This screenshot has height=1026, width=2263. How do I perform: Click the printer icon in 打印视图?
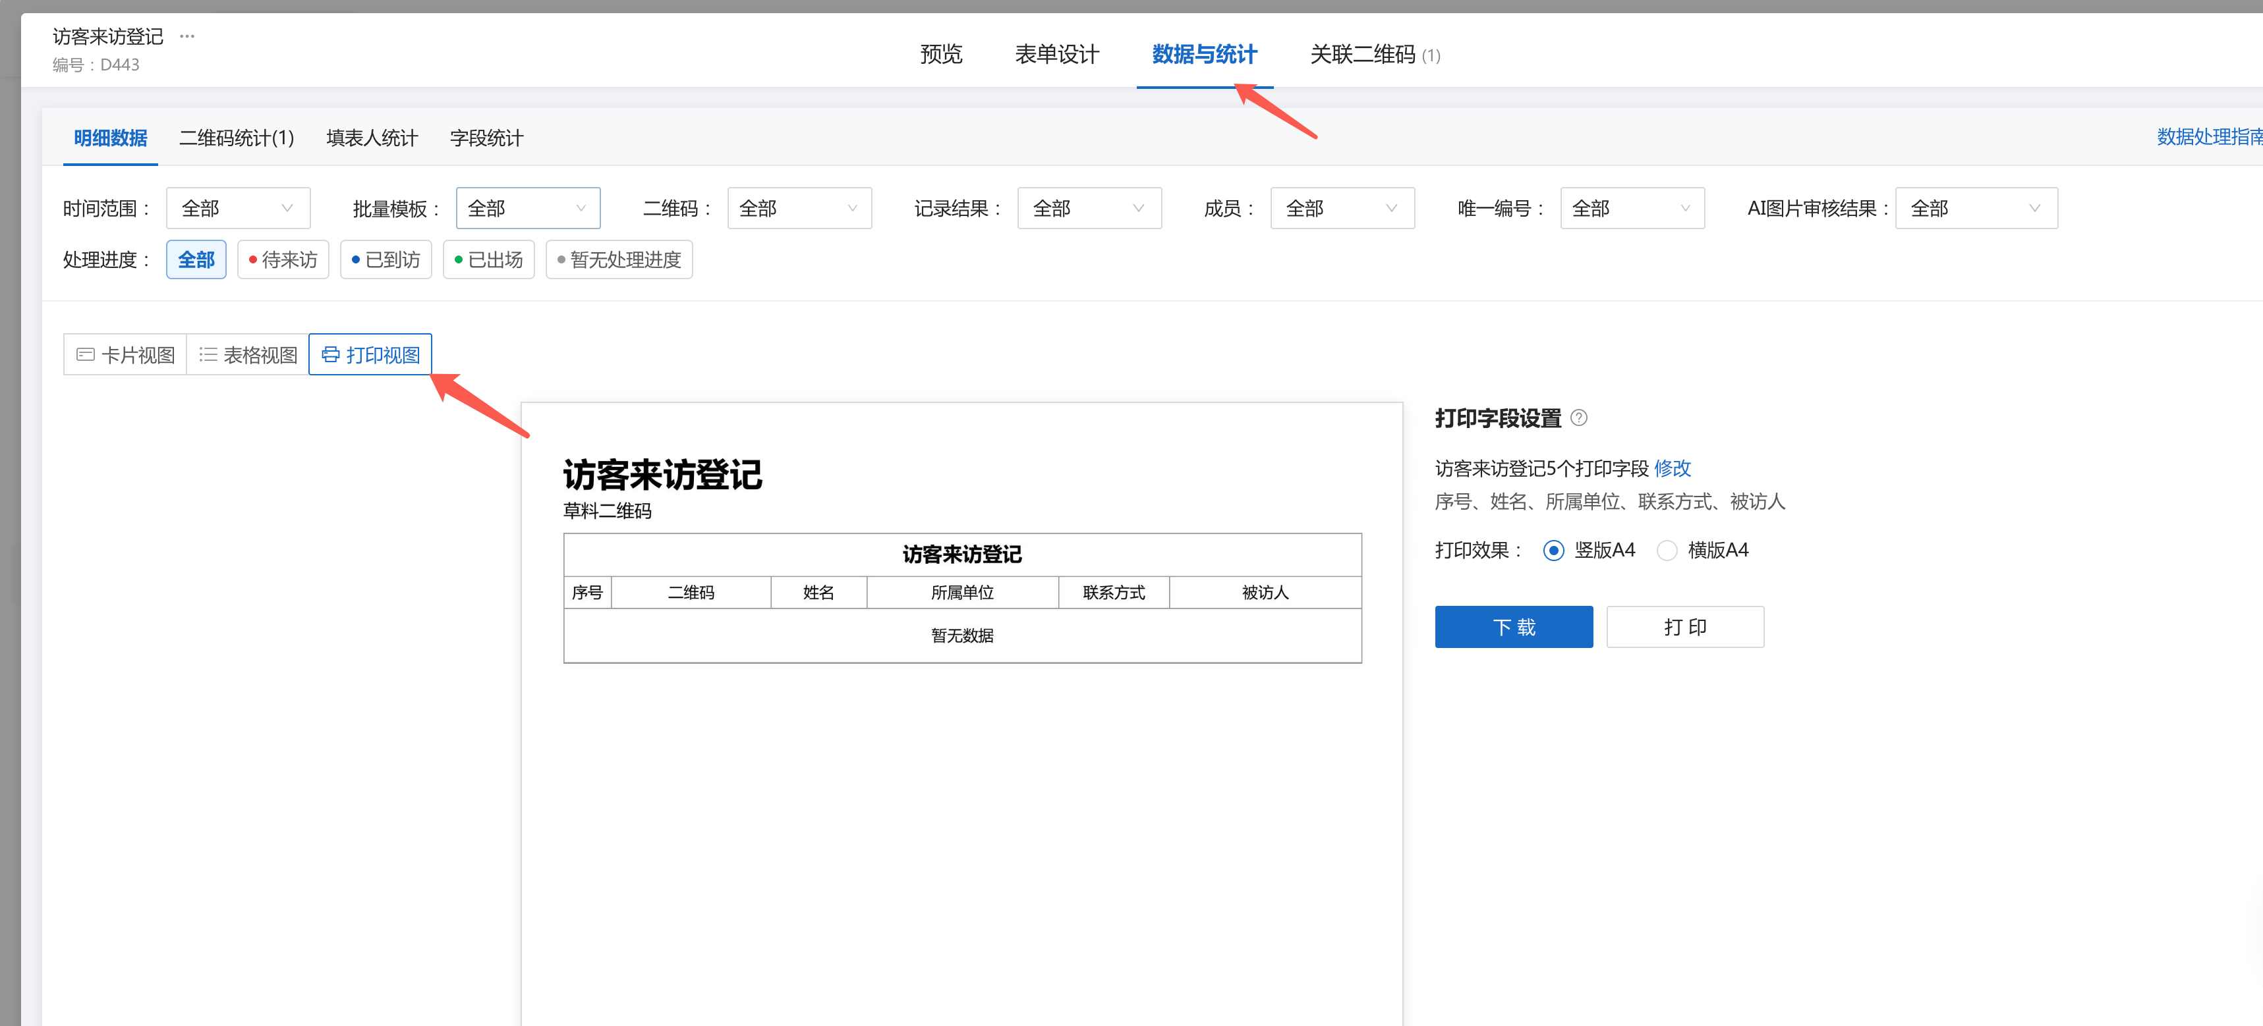tap(330, 354)
